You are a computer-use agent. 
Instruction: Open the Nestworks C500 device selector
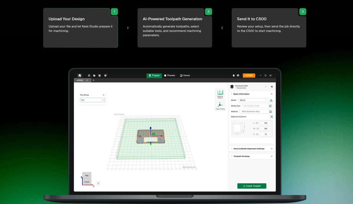249,87
